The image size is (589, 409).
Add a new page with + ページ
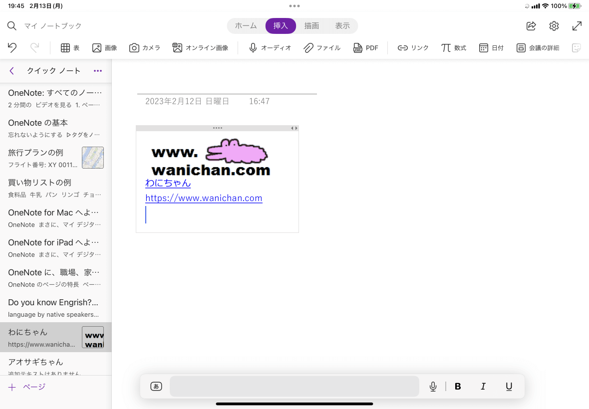click(x=26, y=387)
